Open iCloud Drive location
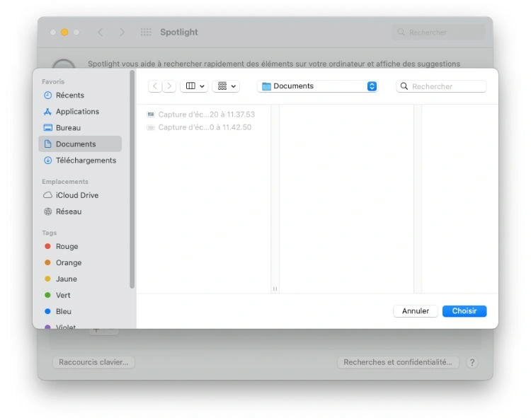531x418 pixels. pos(80,195)
